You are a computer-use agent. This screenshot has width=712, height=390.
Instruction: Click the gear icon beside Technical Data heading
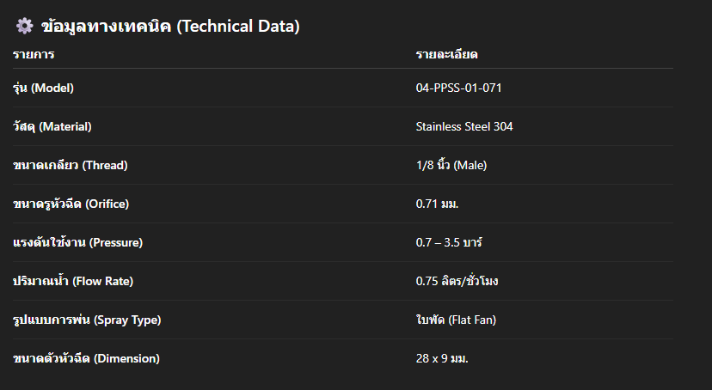click(25, 27)
